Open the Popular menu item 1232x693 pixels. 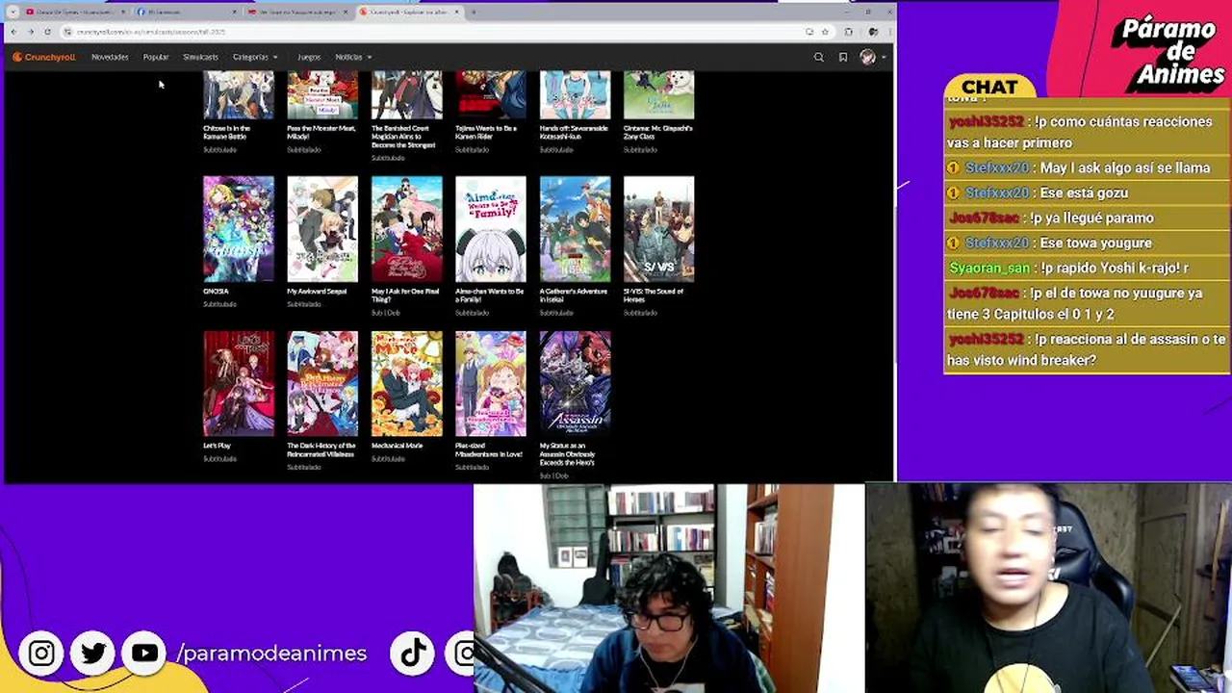[x=156, y=57]
